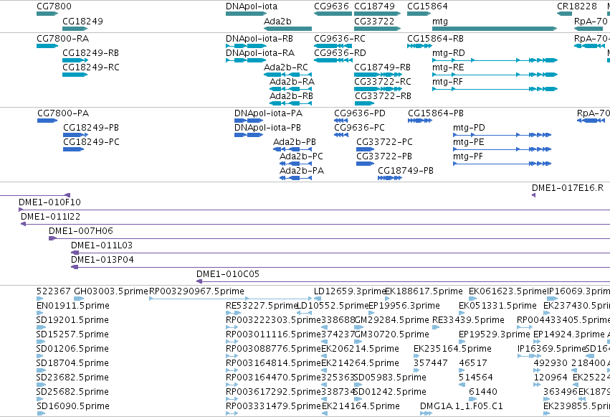Select EST RE33439.5prime
Screen dimensions: 610x417
(436, 327)
